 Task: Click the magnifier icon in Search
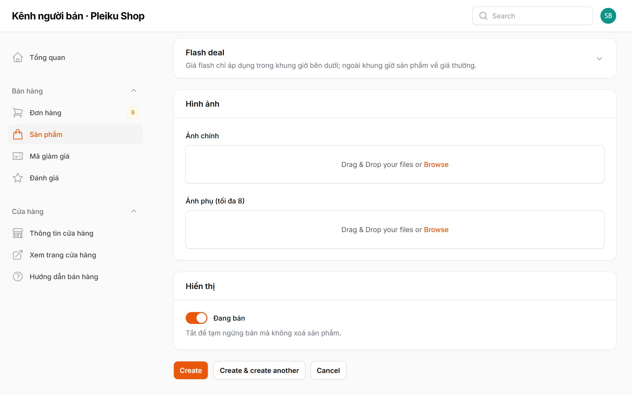483,16
